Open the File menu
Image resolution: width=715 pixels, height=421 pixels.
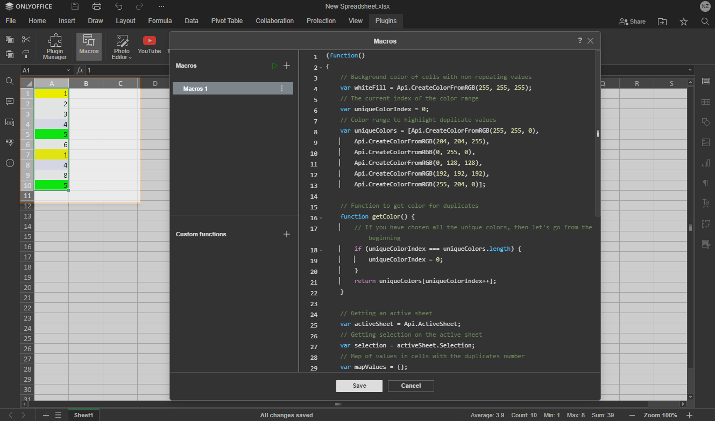[x=10, y=21]
